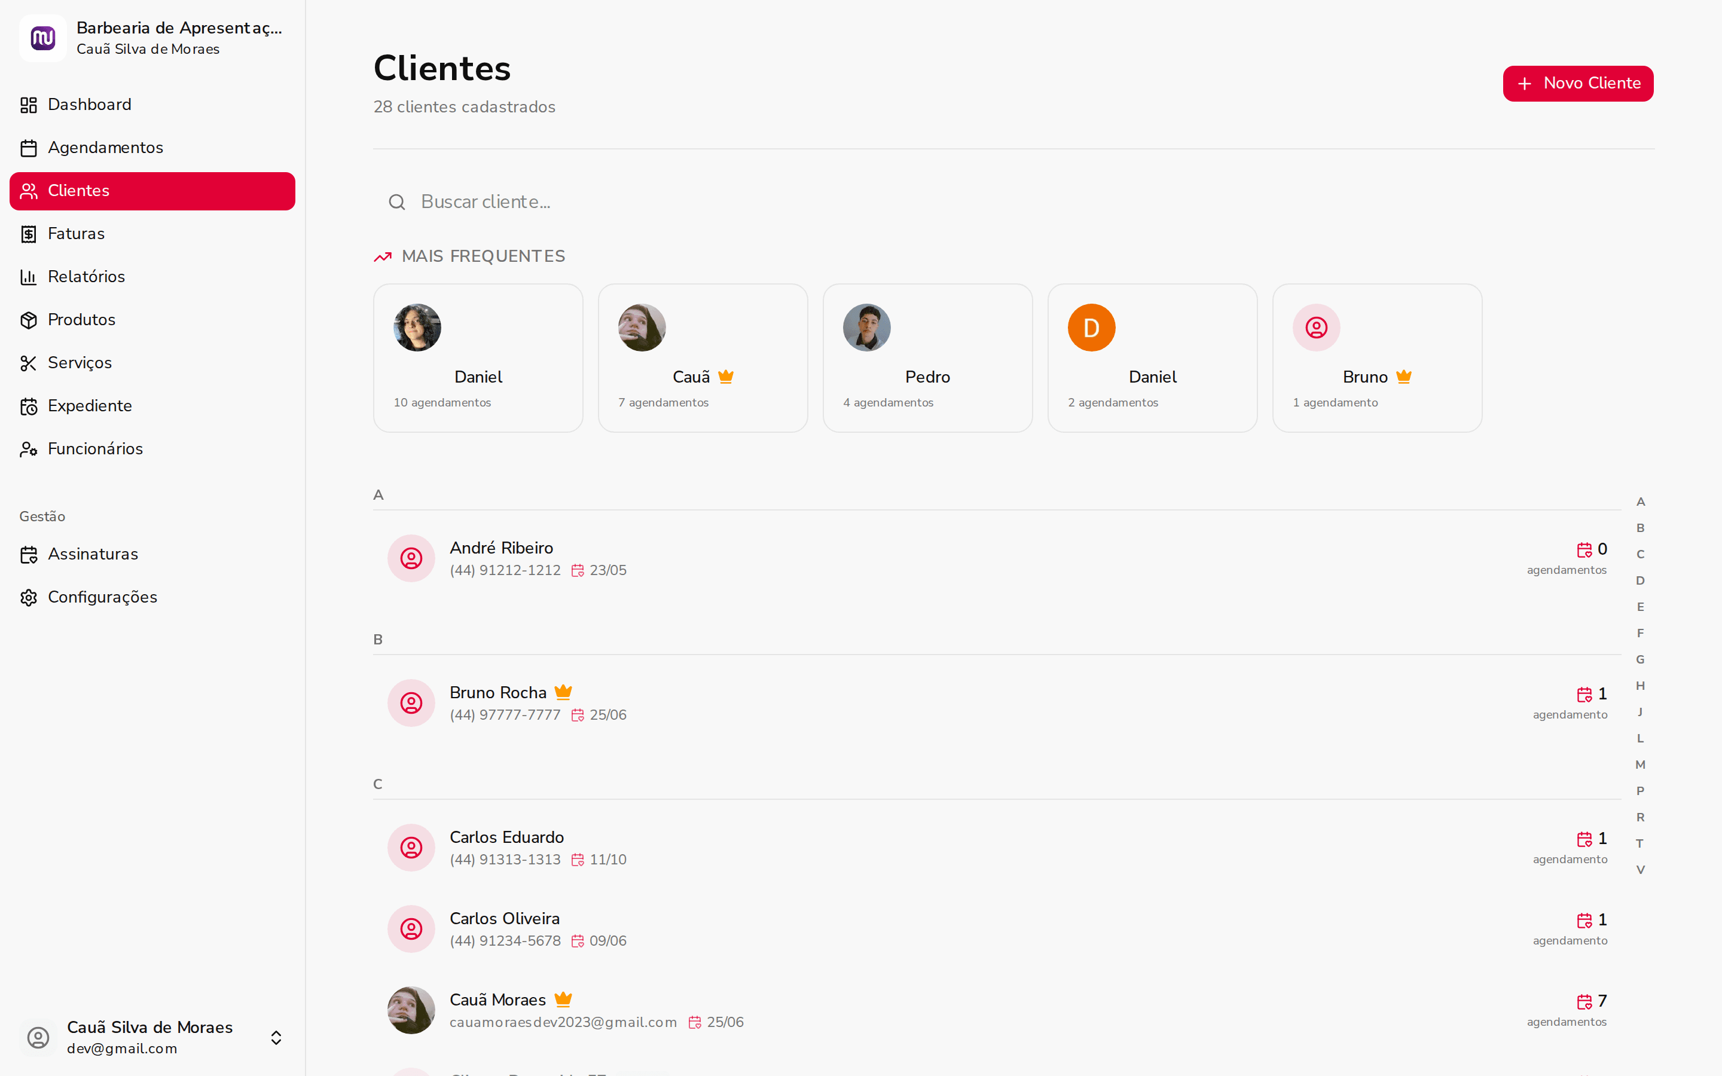Viewport: 1722px width, 1076px height.
Task: Click the Produtos box icon
Action: [x=29, y=320]
